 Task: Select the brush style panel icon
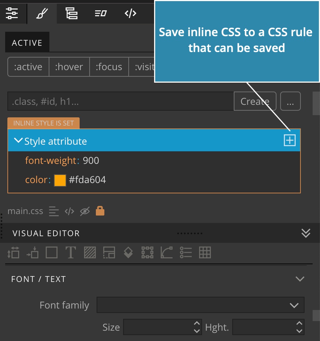(42, 13)
